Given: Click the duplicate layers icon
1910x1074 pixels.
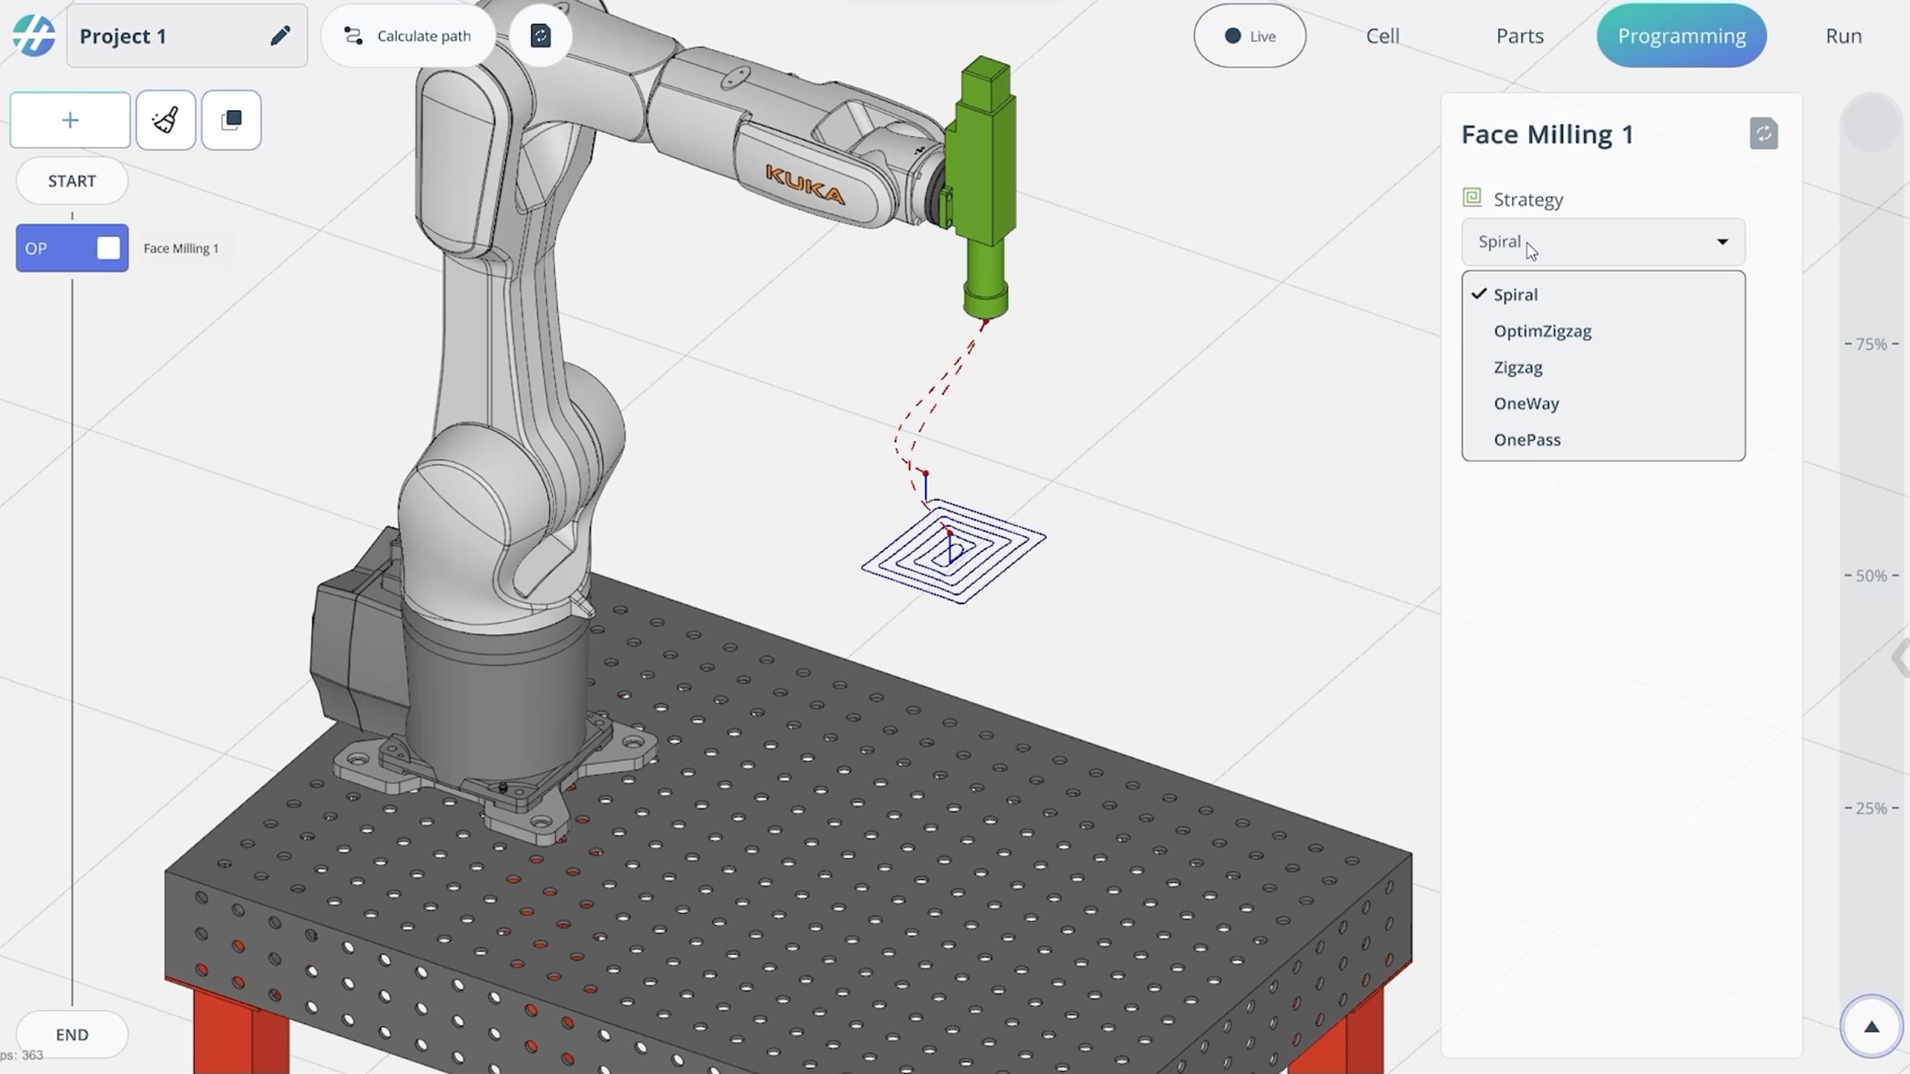Looking at the screenshot, I should point(231,121).
